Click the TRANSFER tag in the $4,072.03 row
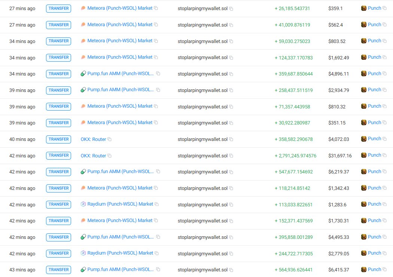The height and width of the screenshot is (277, 393). (59, 139)
